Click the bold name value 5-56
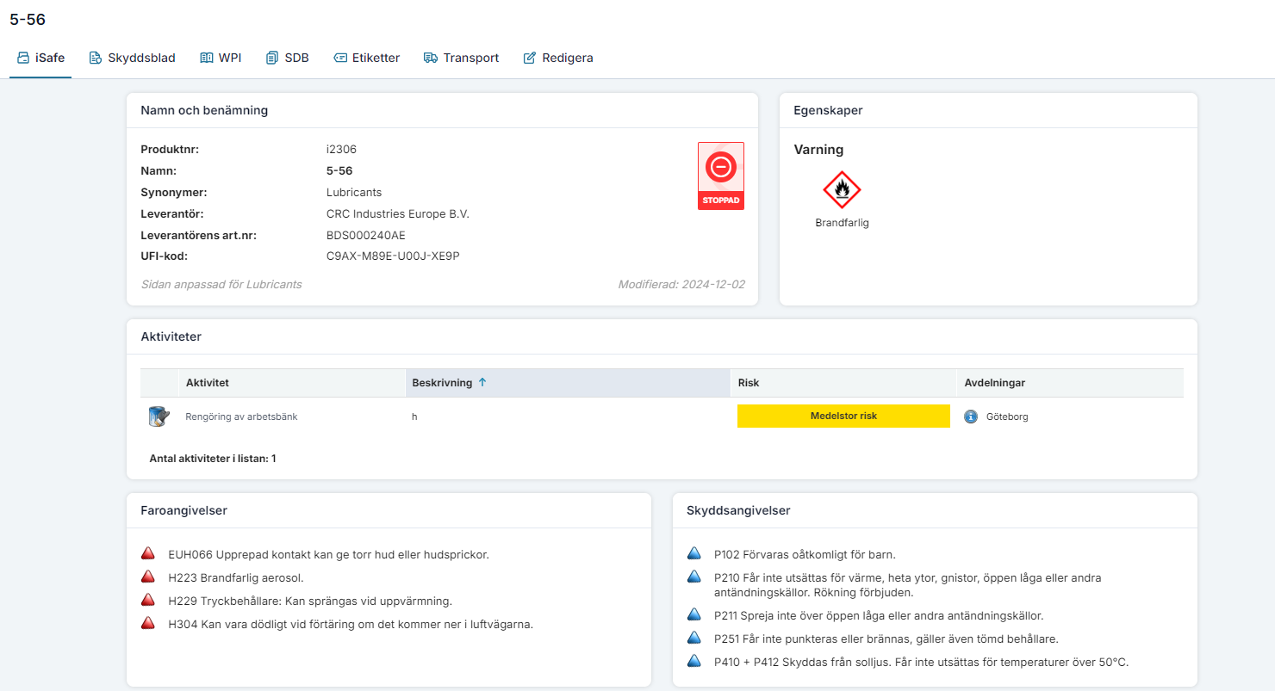Image resolution: width=1275 pixels, height=691 pixels. coord(339,170)
